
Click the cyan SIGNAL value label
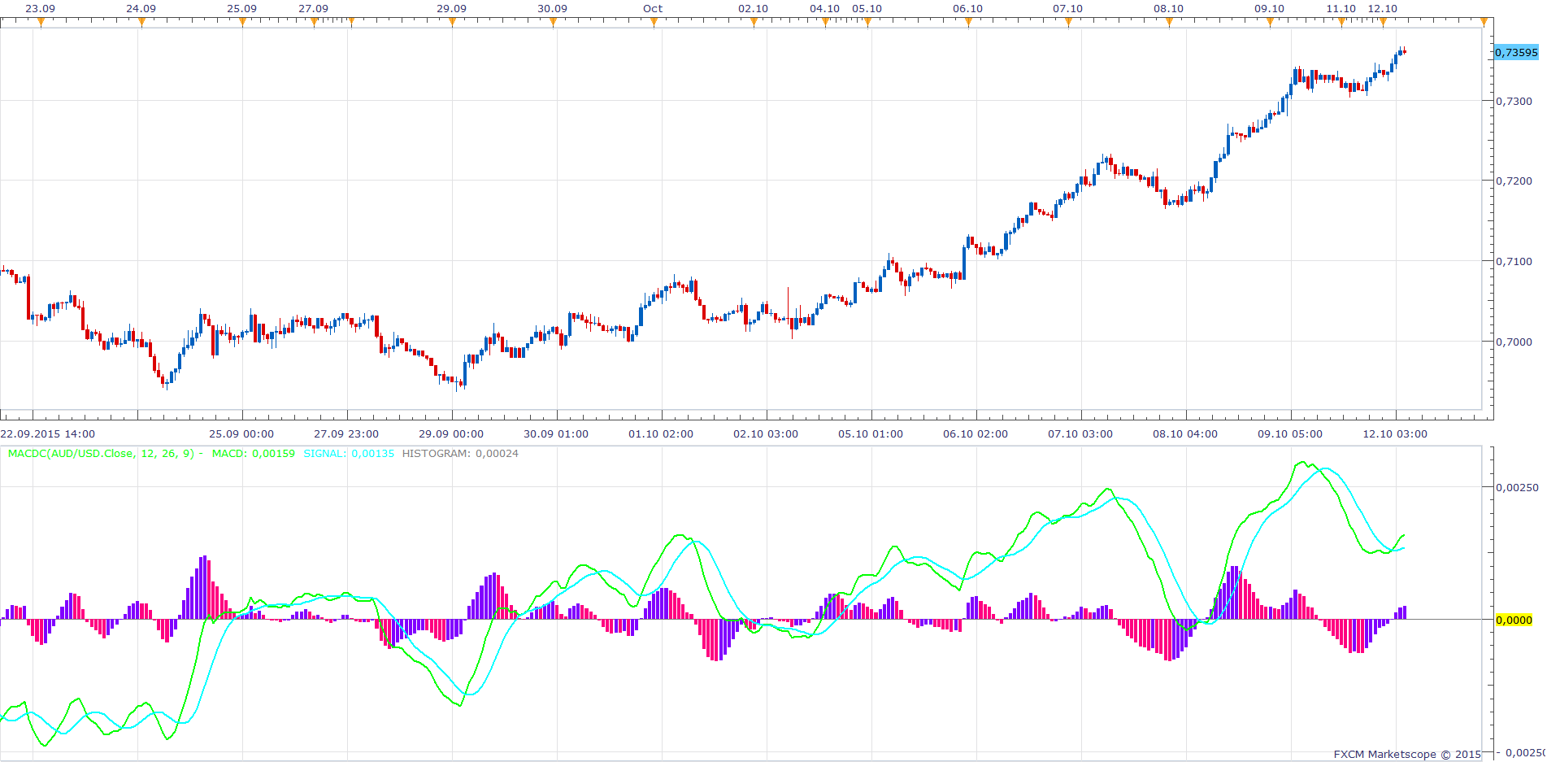349,454
